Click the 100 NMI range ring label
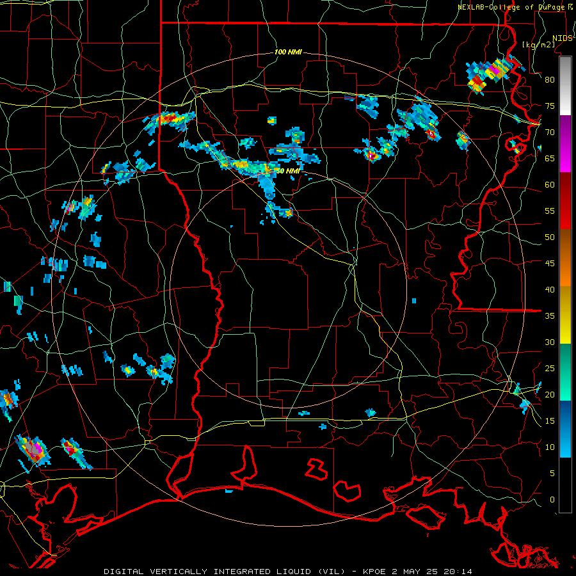This screenshot has height=576, width=576. tap(288, 52)
